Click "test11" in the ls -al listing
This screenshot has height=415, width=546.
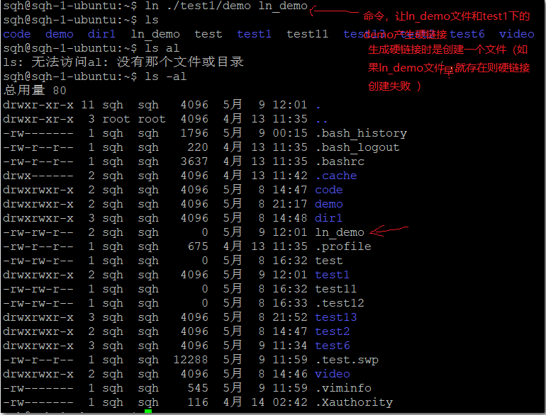336,289
